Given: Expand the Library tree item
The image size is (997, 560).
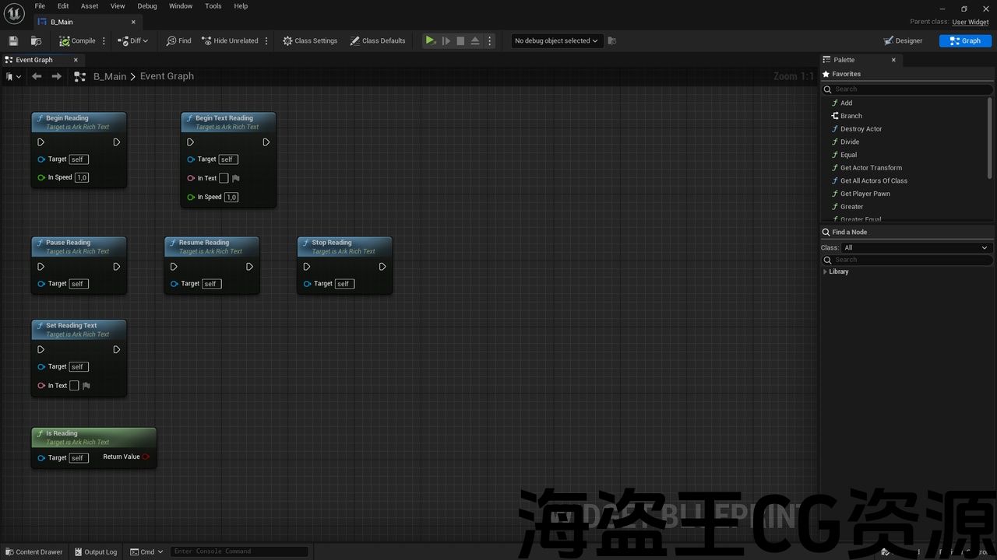Looking at the screenshot, I should (x=825, y=271).
